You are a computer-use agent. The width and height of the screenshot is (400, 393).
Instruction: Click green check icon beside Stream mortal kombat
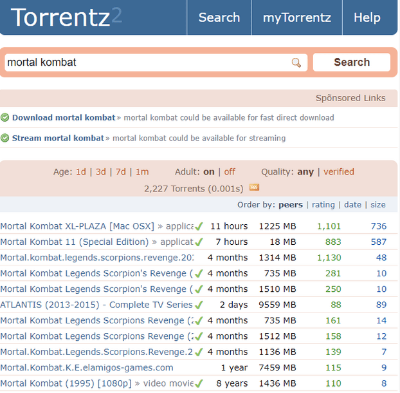click(5, 138)
